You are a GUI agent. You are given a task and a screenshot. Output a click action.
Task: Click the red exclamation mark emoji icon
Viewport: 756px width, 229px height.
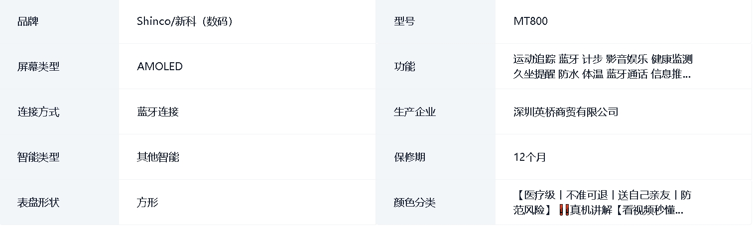pos(564,210)
